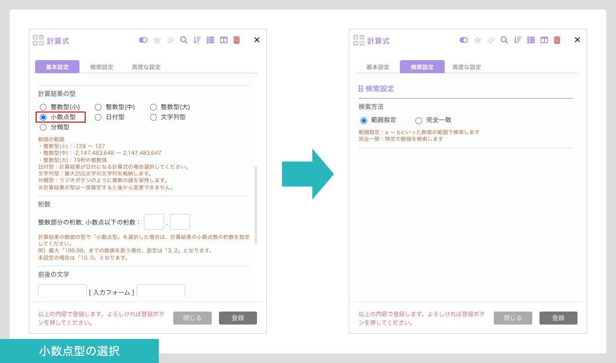Click the list view icon in left dialog
Screen dimensions: 616x363
pos(210,40)
